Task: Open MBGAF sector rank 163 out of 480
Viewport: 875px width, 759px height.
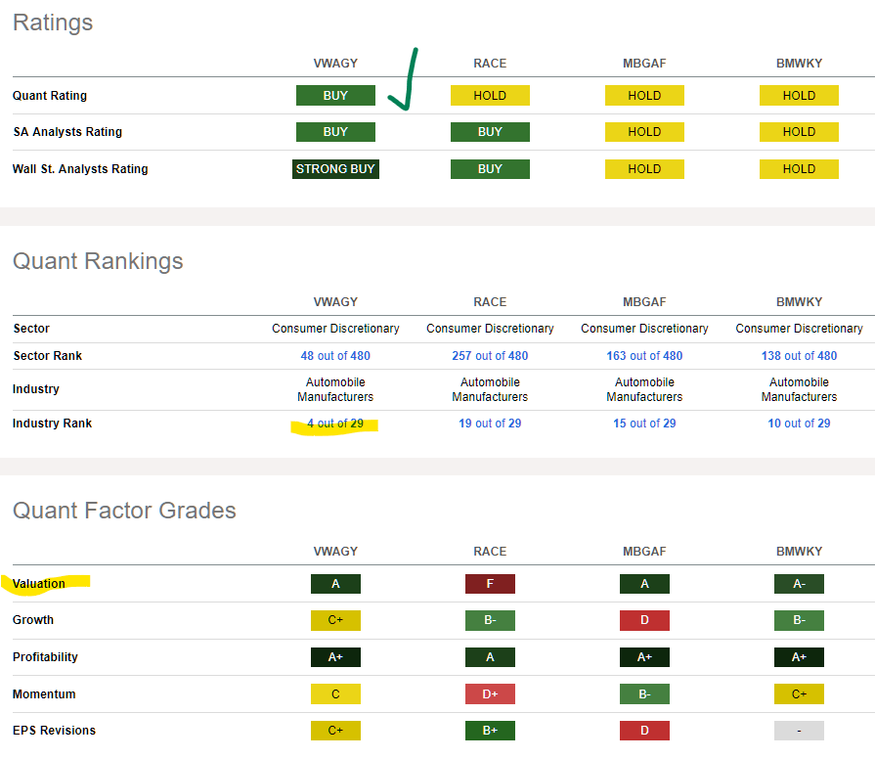Action: tap(644, 356)
